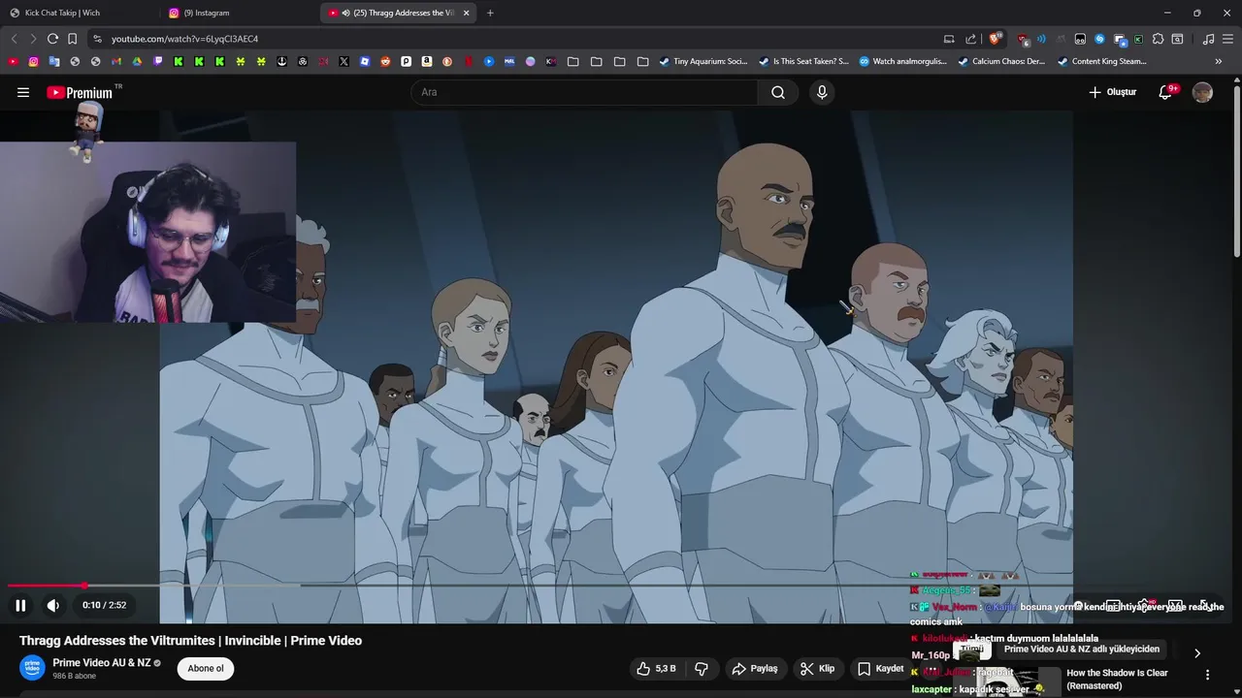Select Prime Video AU & NZ adlı yükleyiciden chip

click(x=1081, y=650)
